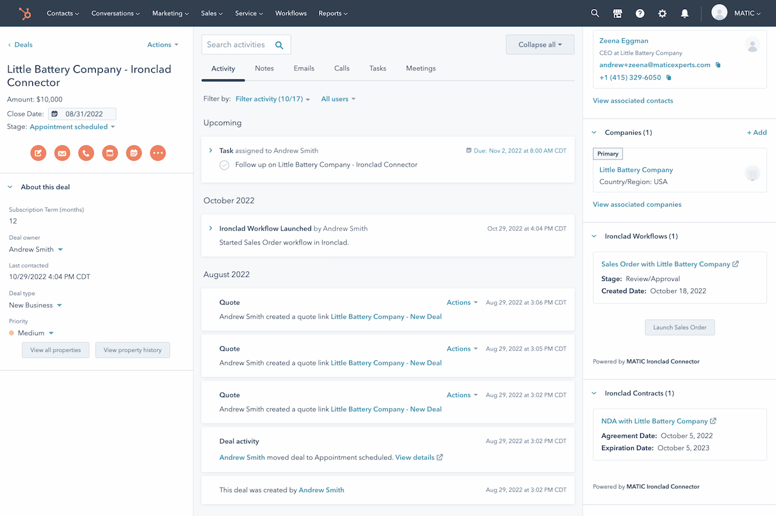Schedule a meeting with the calendar icon
This screenshot has height=516, width=776.
click(x=134, y=153)
